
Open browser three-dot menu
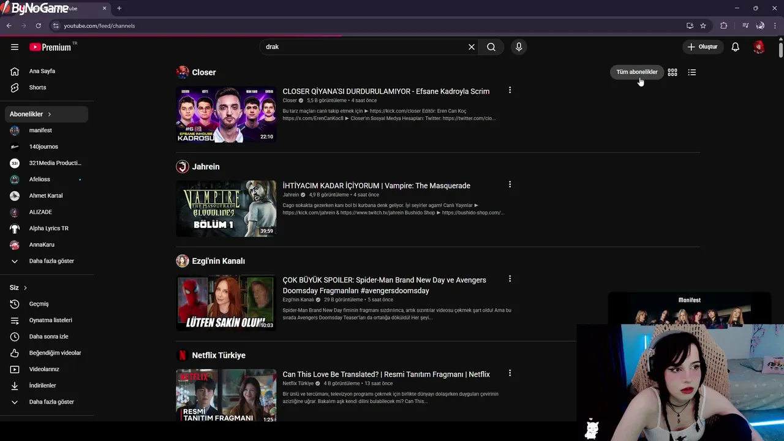[x=775, y=26]
